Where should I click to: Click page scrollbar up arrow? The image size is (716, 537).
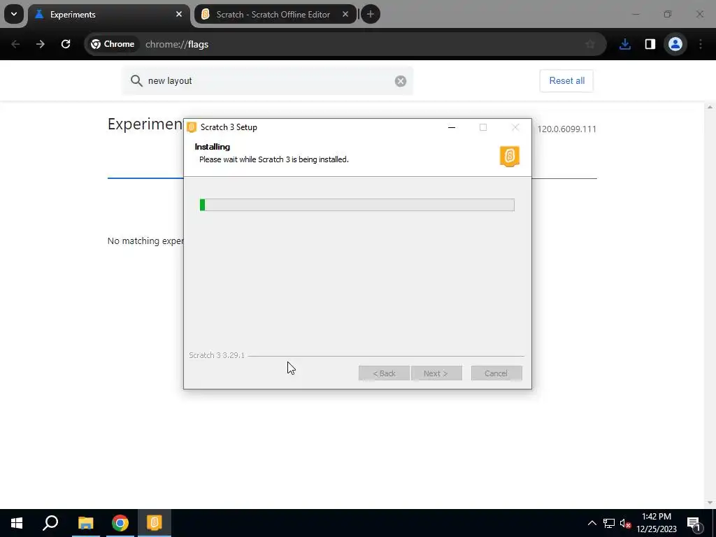pyautogui.click(x=710, y=107)
